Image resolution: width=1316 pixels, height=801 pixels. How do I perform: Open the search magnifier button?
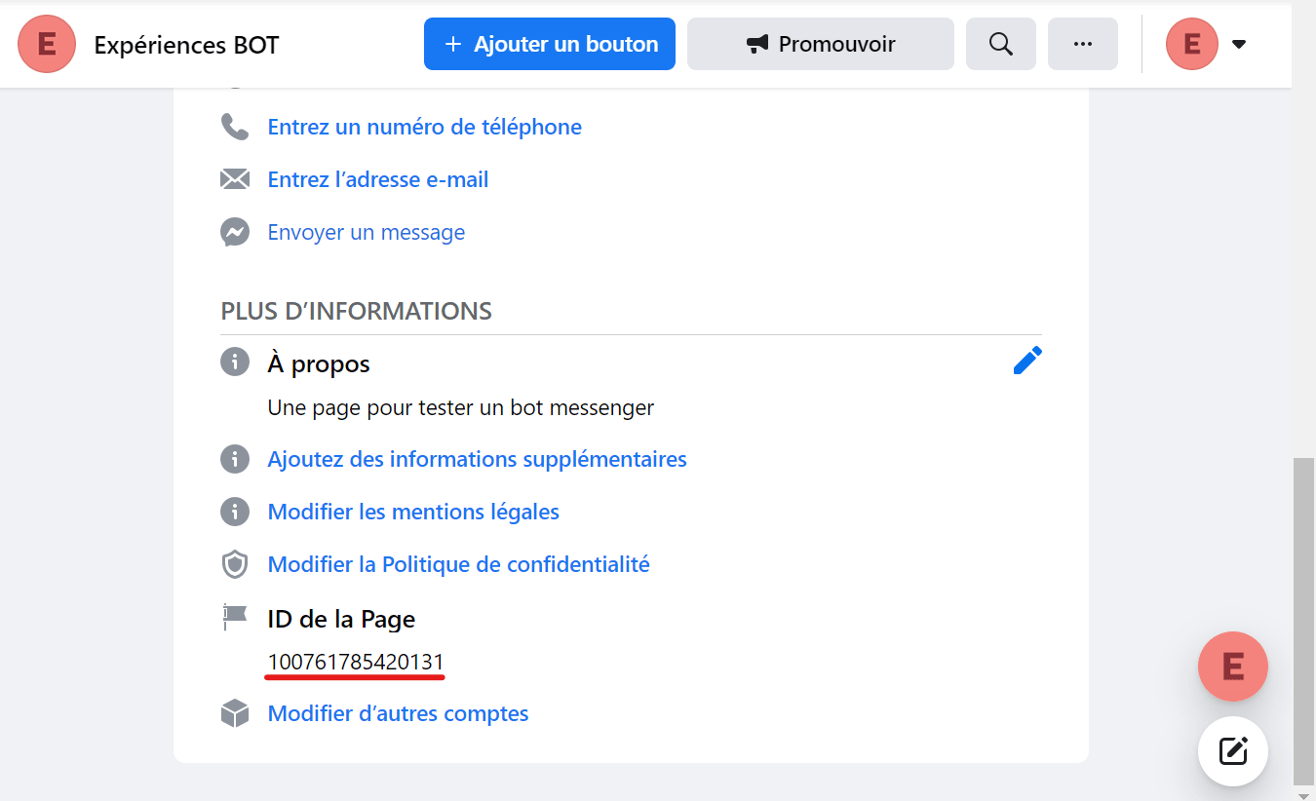point(1001,44)
